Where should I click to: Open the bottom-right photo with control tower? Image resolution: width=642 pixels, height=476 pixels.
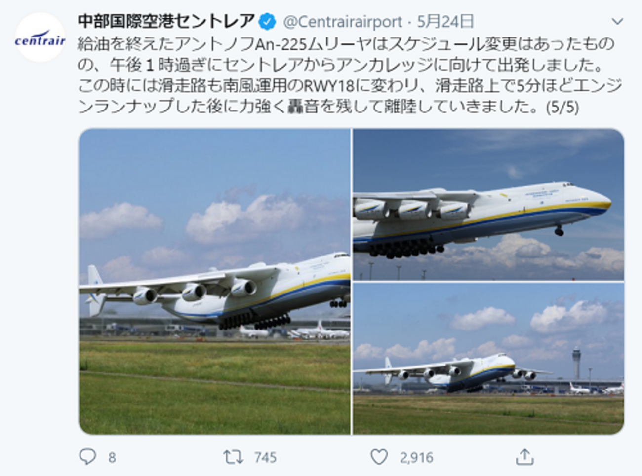point(488,359)
